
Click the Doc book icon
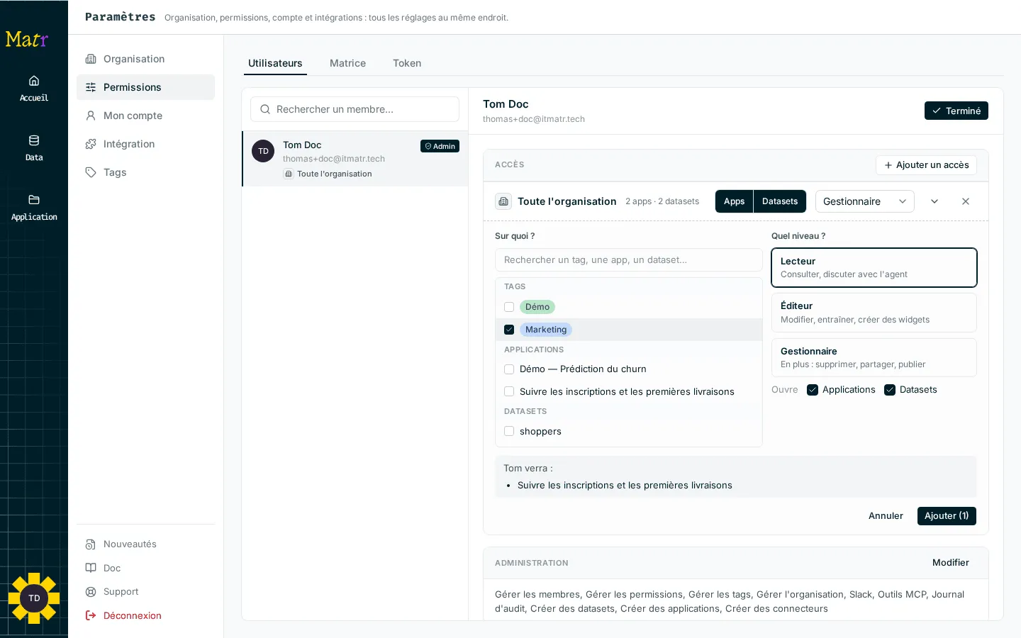tap(91, 568)
